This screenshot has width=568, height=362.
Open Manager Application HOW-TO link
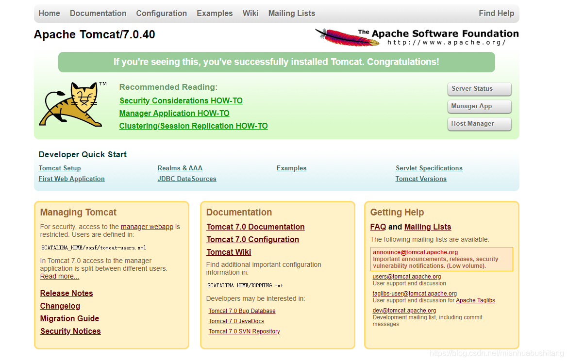174,113
